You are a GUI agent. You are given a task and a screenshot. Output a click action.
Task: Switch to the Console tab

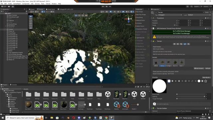point(13,85)
